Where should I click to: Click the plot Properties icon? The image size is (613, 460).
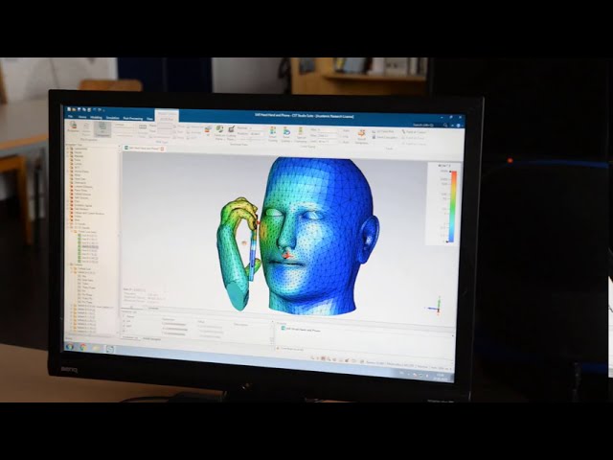(73, 126)
